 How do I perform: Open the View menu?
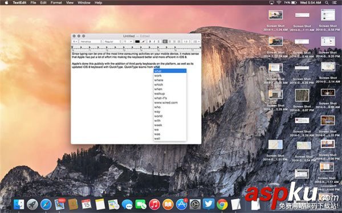point(70,3)
